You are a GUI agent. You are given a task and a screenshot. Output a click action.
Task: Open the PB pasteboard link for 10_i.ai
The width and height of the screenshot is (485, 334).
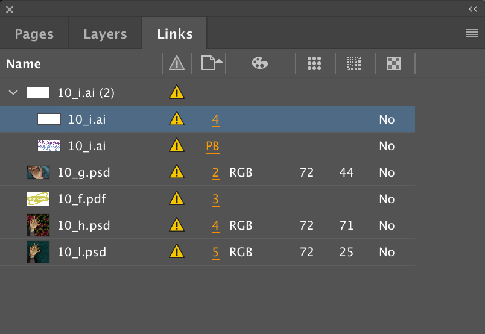click(213, 146)
